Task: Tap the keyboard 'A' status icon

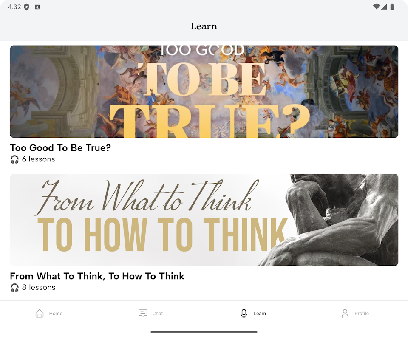Action: (37, 7)
